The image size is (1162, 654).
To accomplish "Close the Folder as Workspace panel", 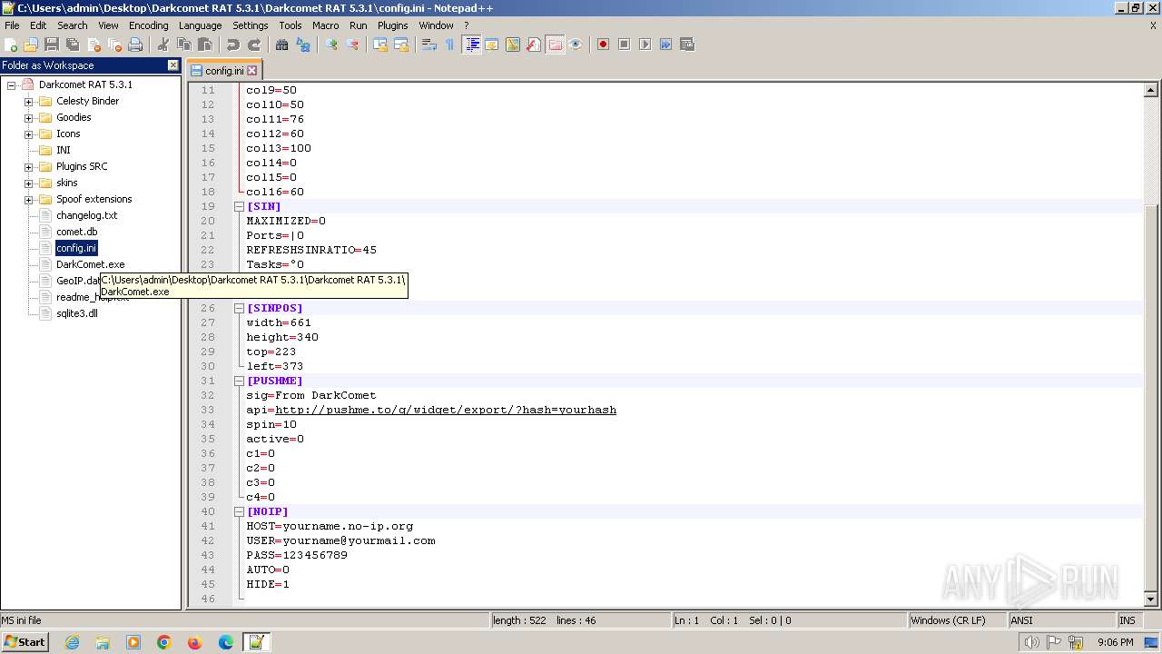I will [x=173, y=65].
